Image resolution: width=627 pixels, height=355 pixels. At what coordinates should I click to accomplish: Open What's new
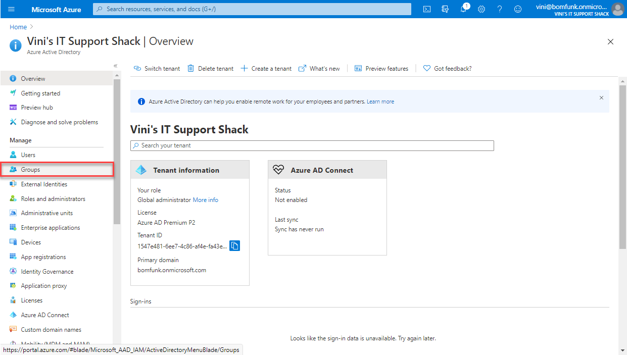coord(319,69)
